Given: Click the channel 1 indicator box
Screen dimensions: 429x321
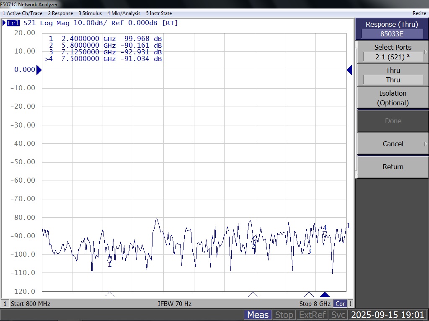Looking at the screenshot, I should coord(5,304).
